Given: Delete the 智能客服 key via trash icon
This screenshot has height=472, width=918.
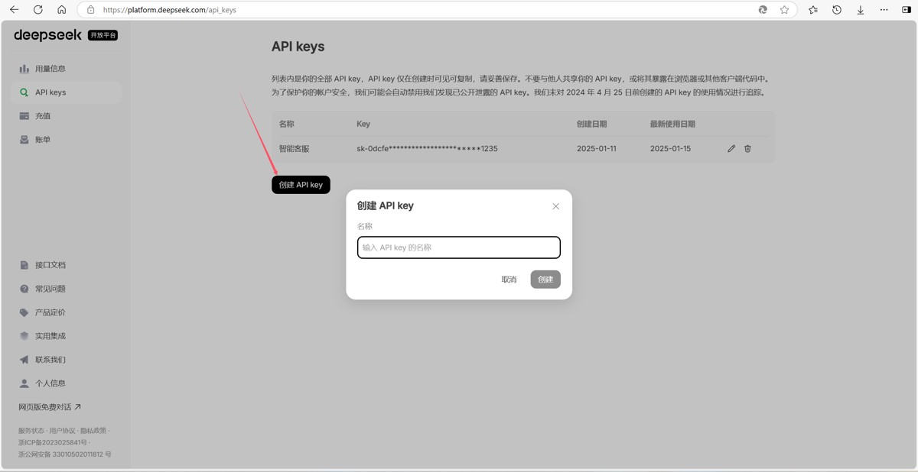Looking at the screenshot, I should [x=747, y=149].
